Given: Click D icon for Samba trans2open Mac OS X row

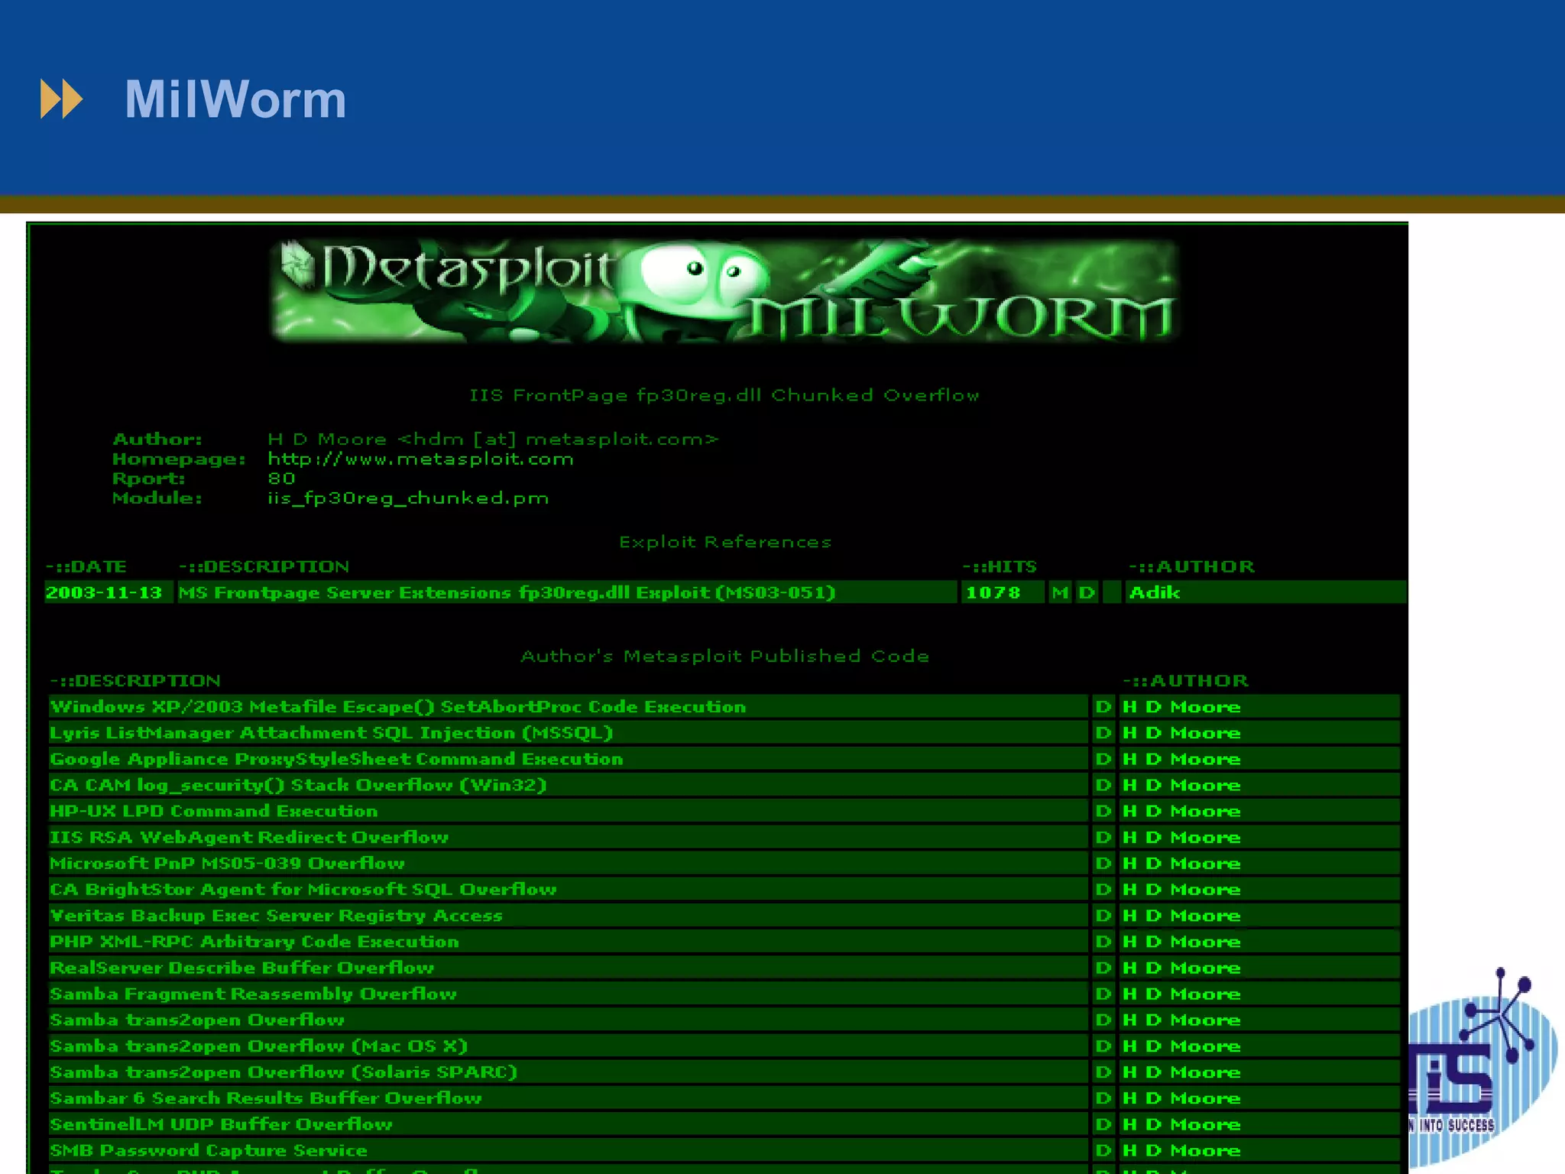Looking at the screenshot, I should [x=1103, y=1046].
